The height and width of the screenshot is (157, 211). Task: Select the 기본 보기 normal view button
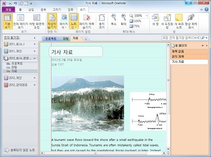[8, 22]
